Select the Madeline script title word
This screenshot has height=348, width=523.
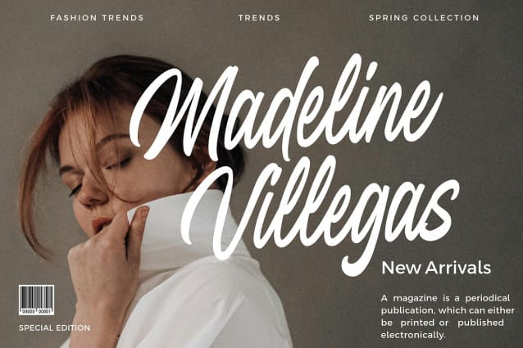pos(287,110)
